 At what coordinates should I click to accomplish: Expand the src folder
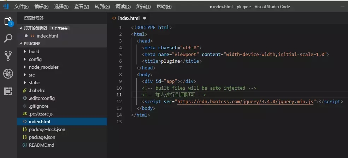pyautogui.click(x=32, y=75)
